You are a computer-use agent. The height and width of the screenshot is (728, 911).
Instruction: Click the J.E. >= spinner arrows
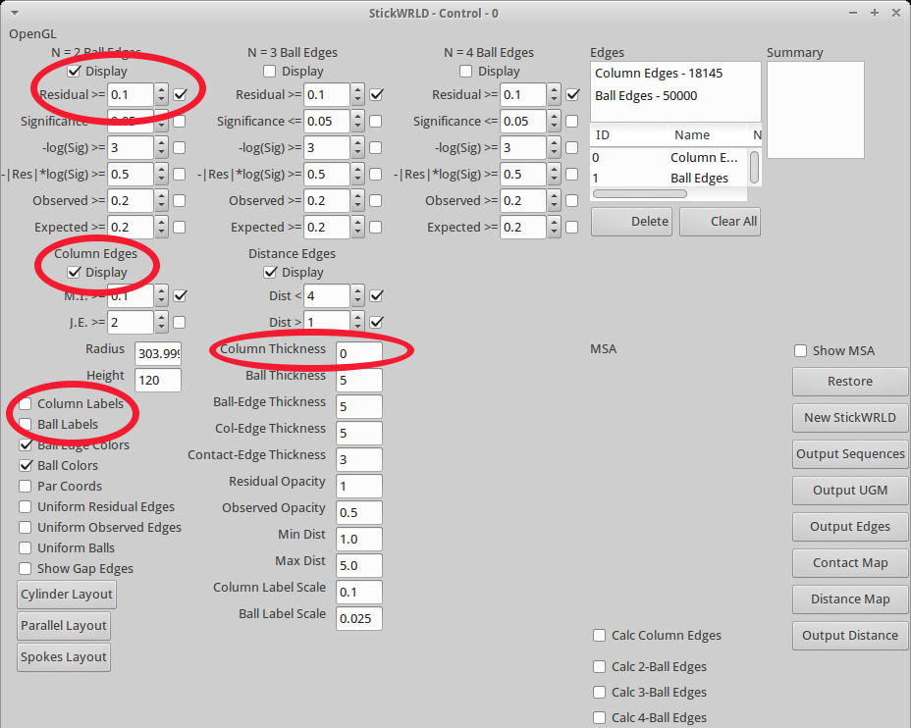[162, 322]
